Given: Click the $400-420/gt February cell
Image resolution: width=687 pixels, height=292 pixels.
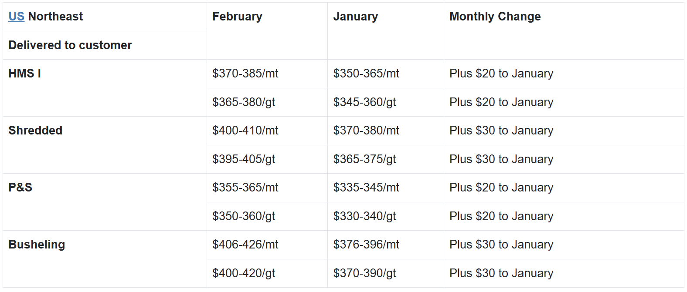Looking at the screenshot, I should [x=244, y=273].
